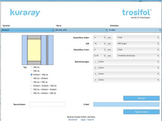The height and width of the screenshot is (121, 162).
Task: Open the 90% Argon gas fill dropdown
Action: pos(138,44)
